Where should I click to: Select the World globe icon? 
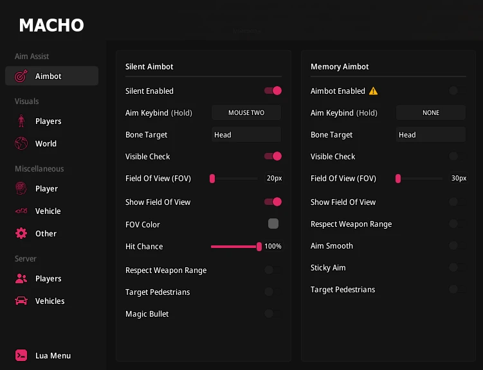(x=21, y=143)
